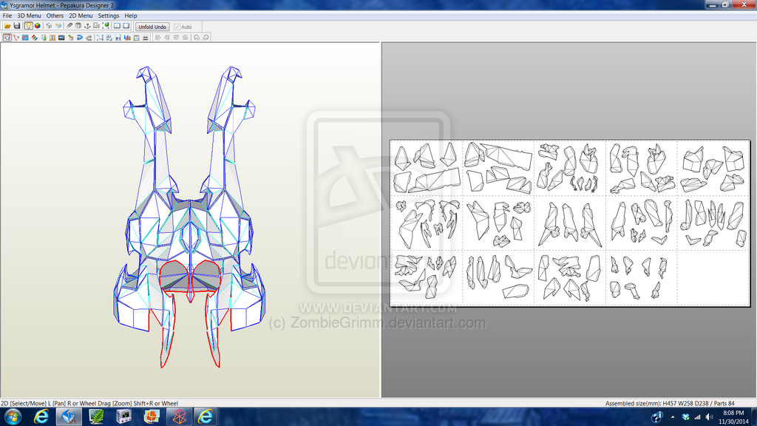Click the dark blue image insert icon
757x426 pixels.
tap(61, 38)
